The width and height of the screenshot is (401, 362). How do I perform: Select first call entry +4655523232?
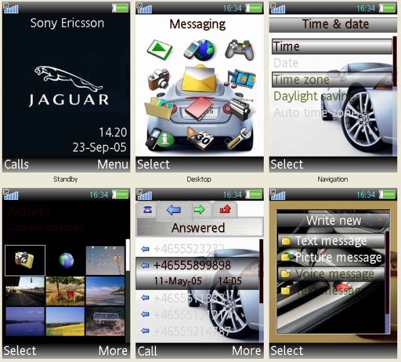pyautogui.click(x=197, y=249)
